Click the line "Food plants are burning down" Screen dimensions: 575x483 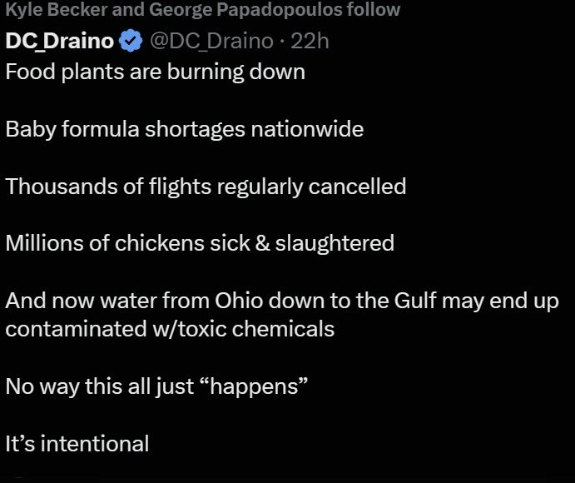click(155, 72)
